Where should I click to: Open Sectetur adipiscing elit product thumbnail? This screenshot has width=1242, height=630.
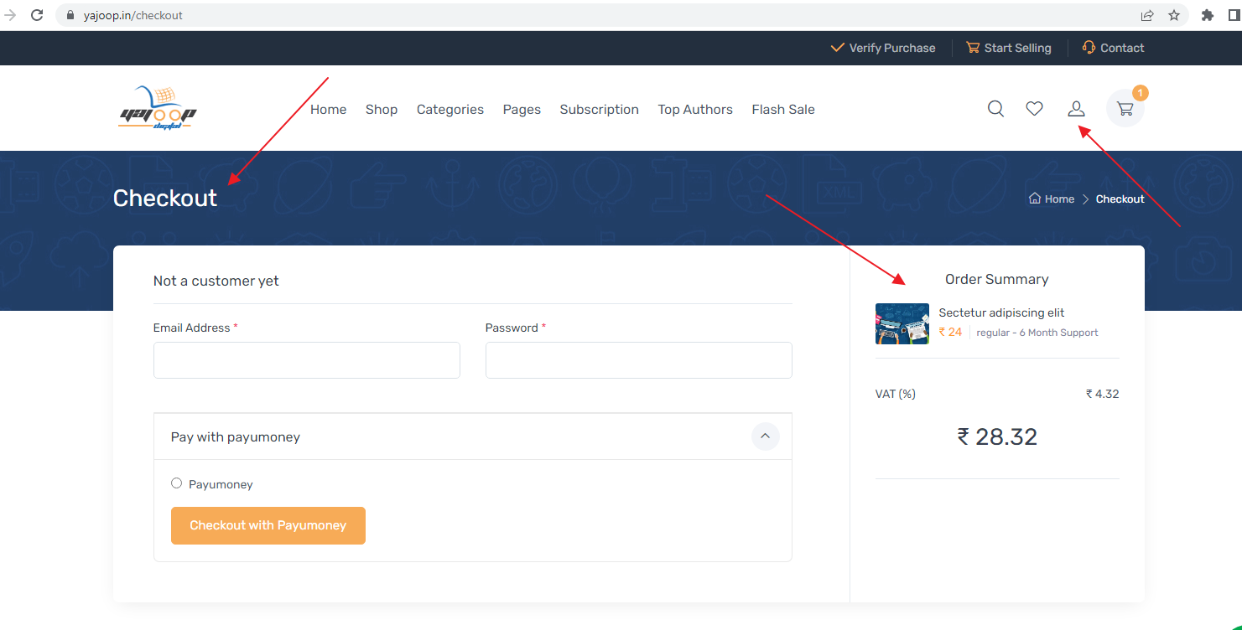[x=902, y=323]
